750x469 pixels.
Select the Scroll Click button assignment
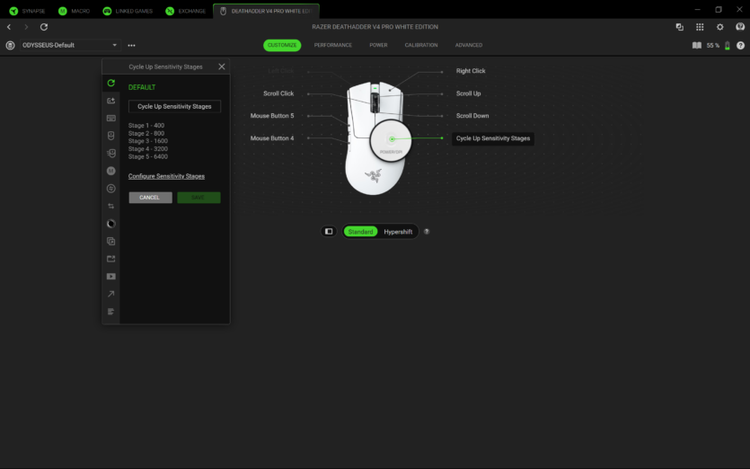(x=278, y=93)
